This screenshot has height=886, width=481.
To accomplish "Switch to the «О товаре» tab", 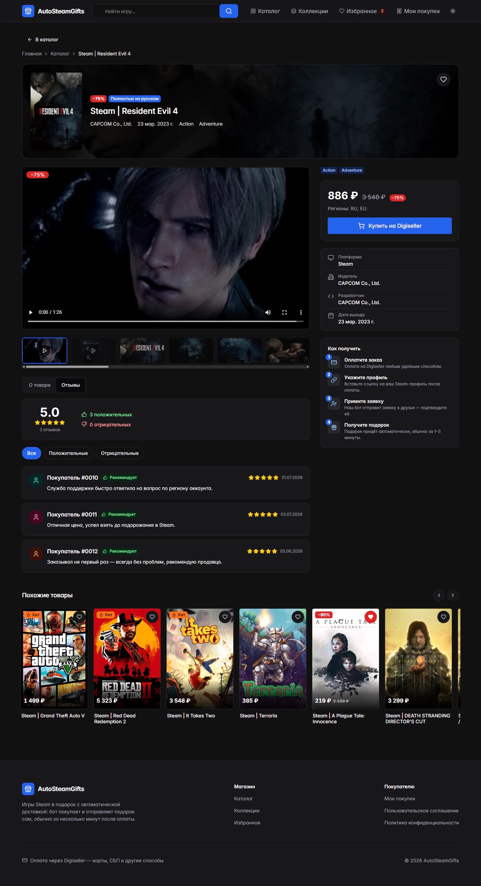I will coord(40,385).
